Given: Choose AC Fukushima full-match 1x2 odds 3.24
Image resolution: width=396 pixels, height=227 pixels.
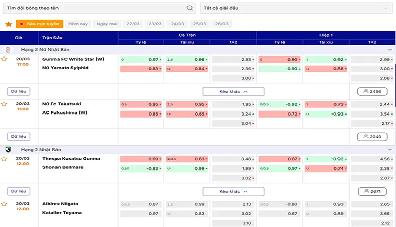Looking at the screenshot, I should tap(233, 114).
